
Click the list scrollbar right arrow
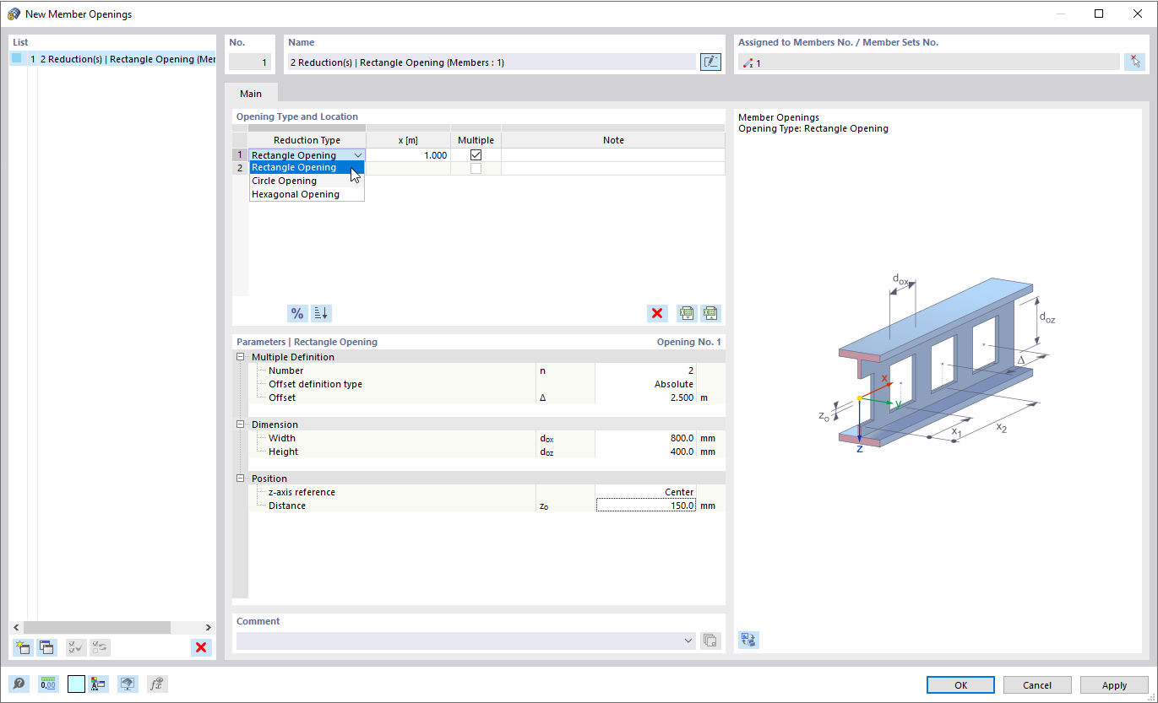(x=209, y=627)
